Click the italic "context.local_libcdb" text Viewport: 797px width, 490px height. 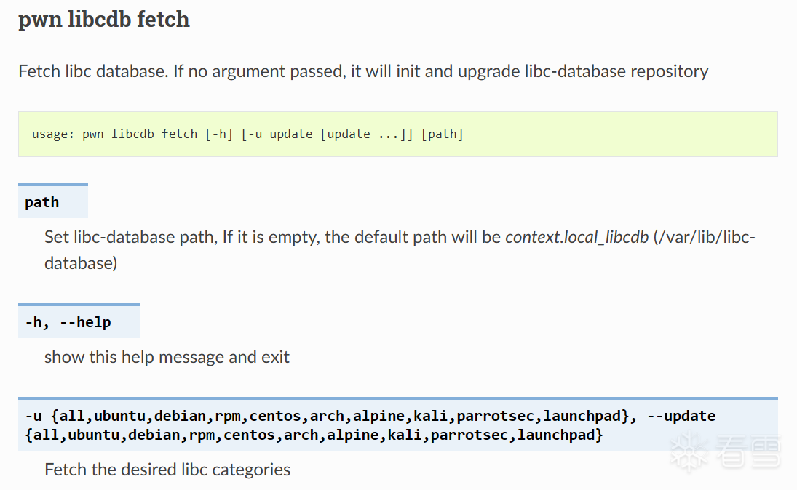click(x=576, y=238)
